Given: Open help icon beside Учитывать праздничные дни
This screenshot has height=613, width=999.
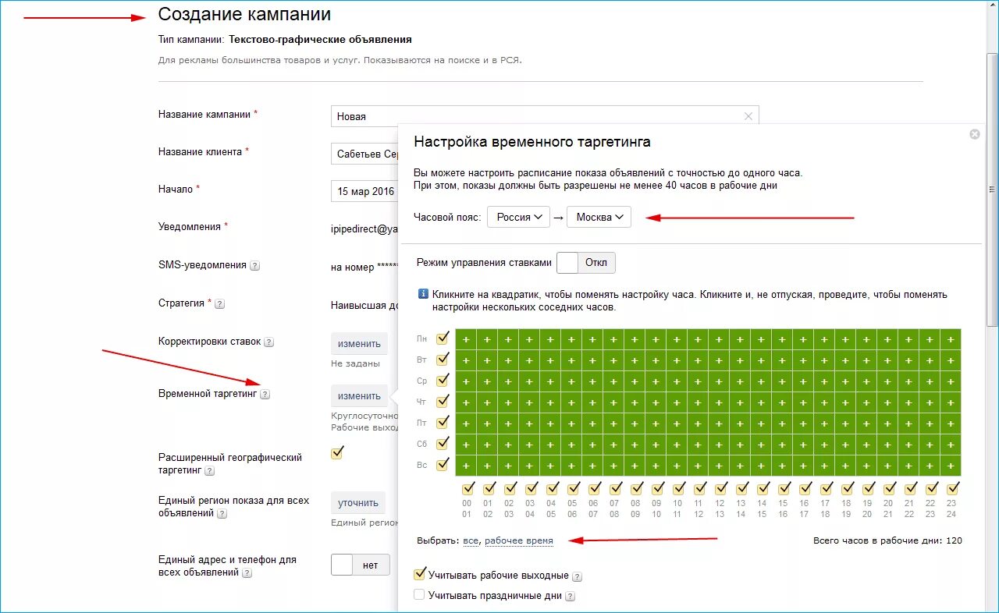Looking at the screenshot, I should (570, 596).
